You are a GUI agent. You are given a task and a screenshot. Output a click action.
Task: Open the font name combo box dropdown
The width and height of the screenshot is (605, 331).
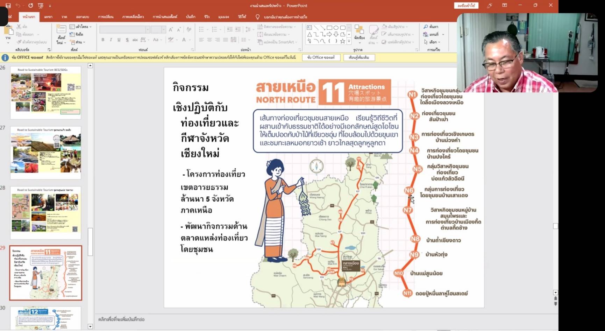click(148, 30)
